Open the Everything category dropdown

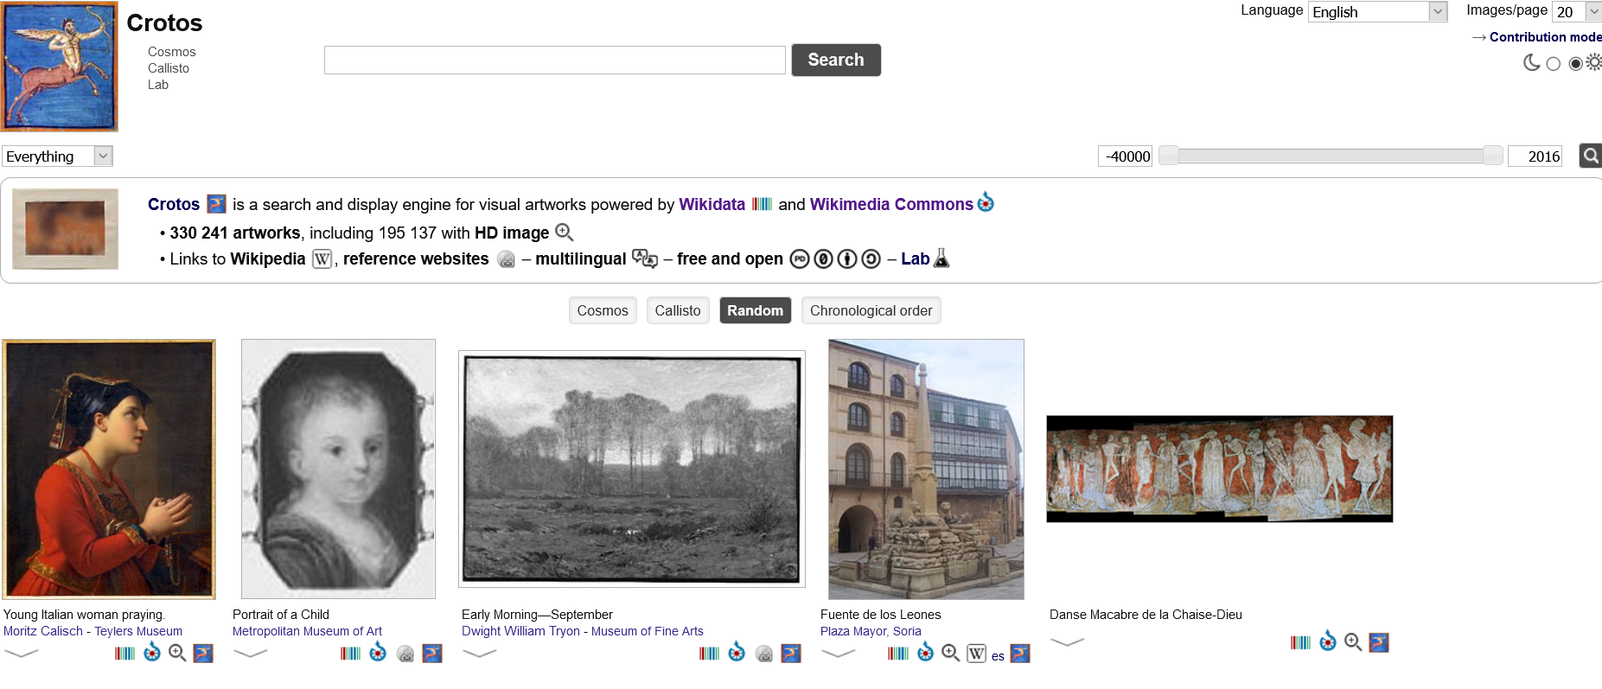57,156
